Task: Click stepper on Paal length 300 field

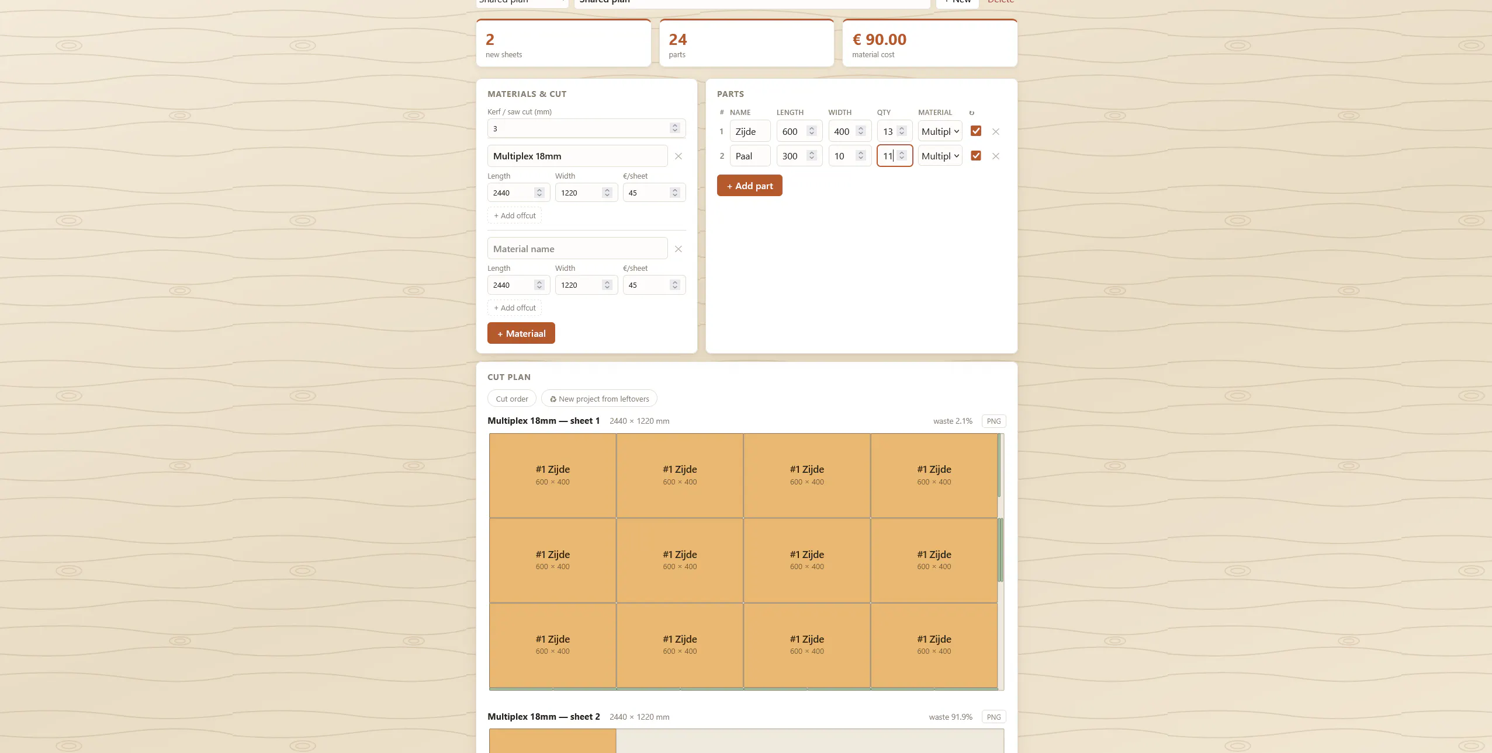Action: pyautogui.click(x=811, y=155)
